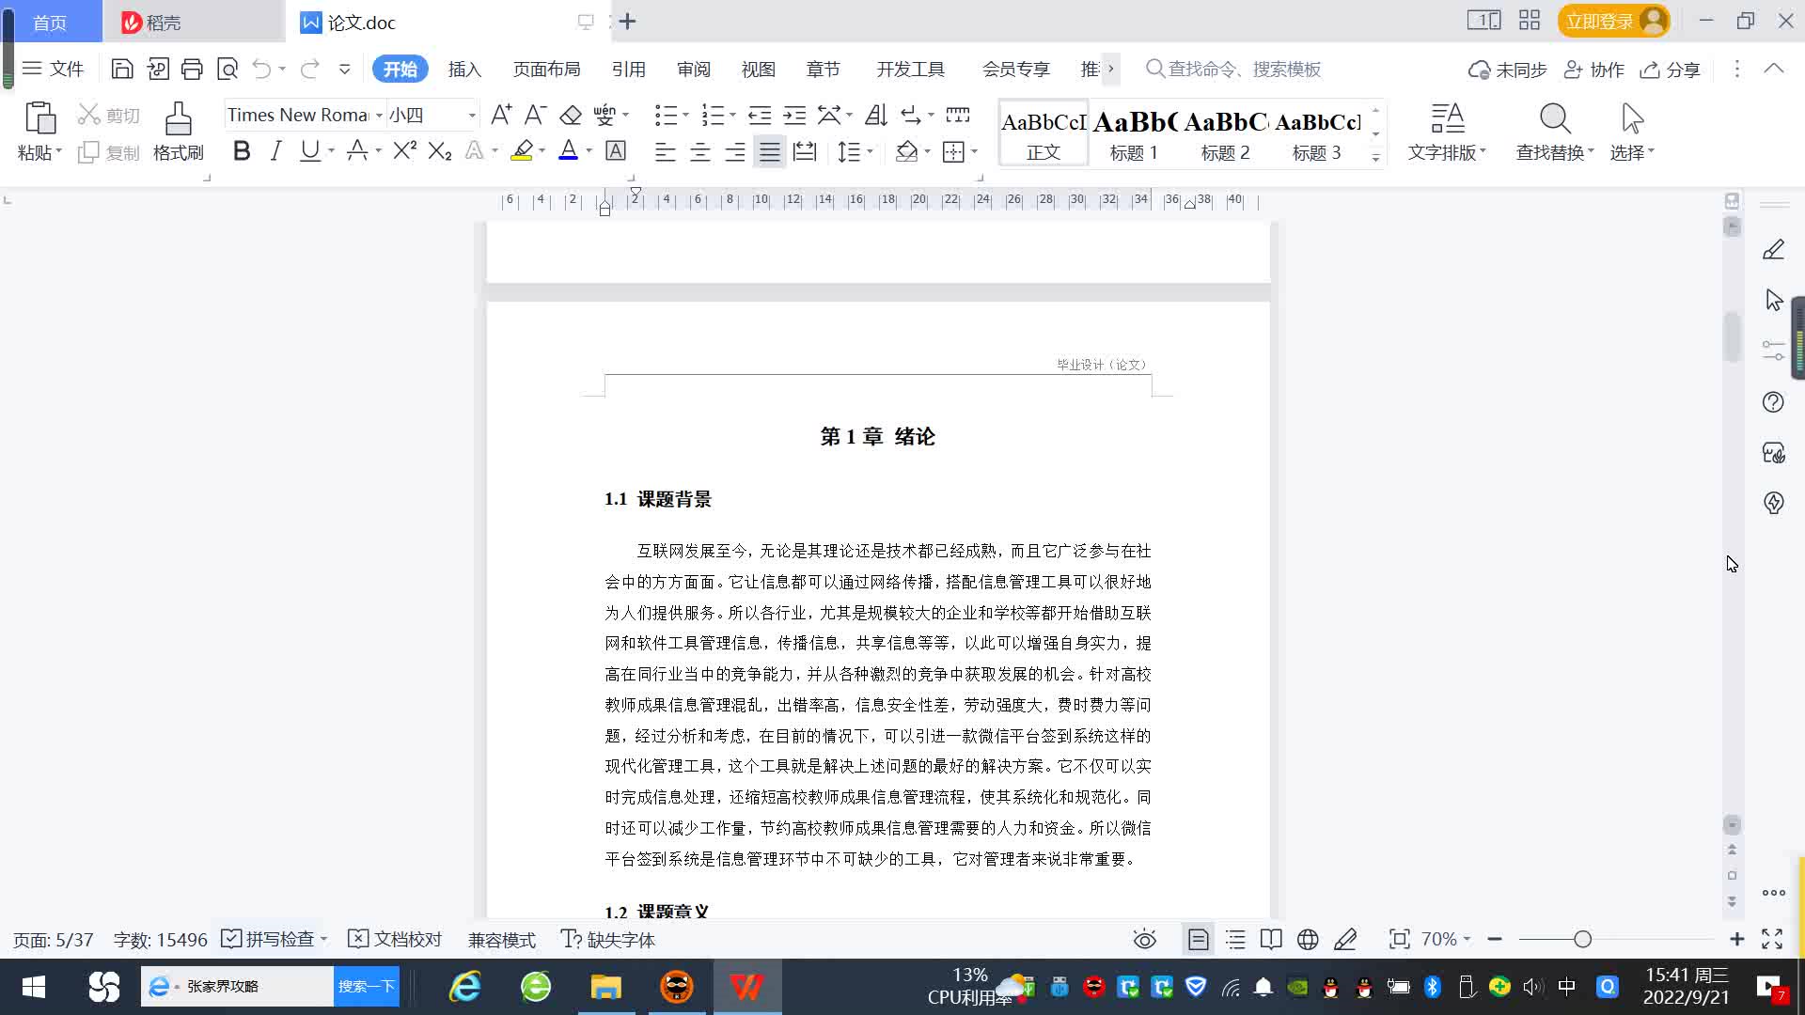Click the 分享 share button
The image size is (1805, 1015).
point(1671,70)
